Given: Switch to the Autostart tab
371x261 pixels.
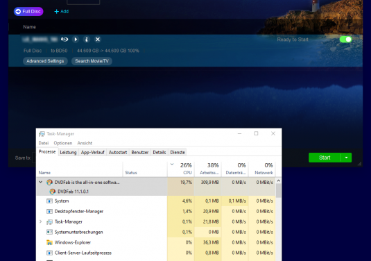Looking at the screenshot, I should (x=118, y=152).
